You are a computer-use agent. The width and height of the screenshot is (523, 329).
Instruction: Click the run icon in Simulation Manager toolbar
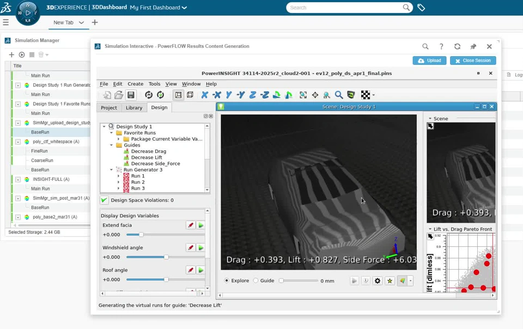click(x=22, y=54)
